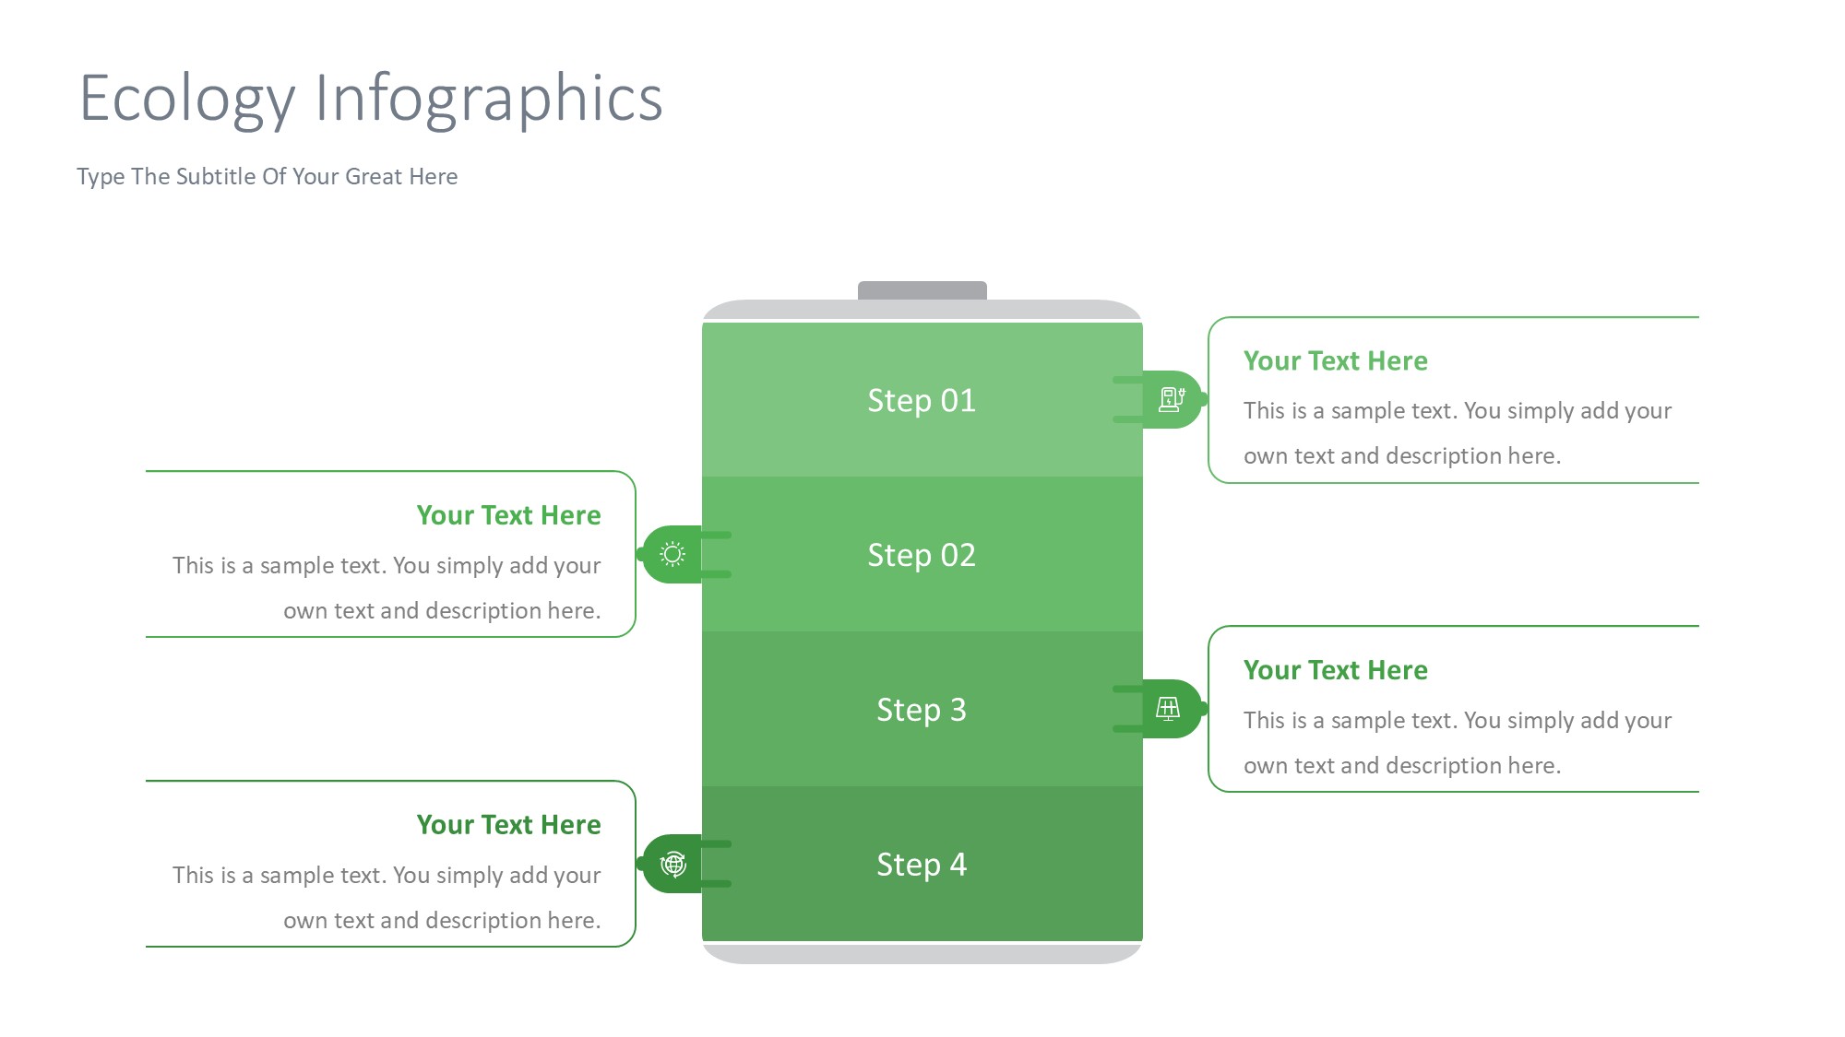The width and height of the screenshot is (1845, 1037).
Task: Select the sample description text beside Step 01
Action: 1457,433
